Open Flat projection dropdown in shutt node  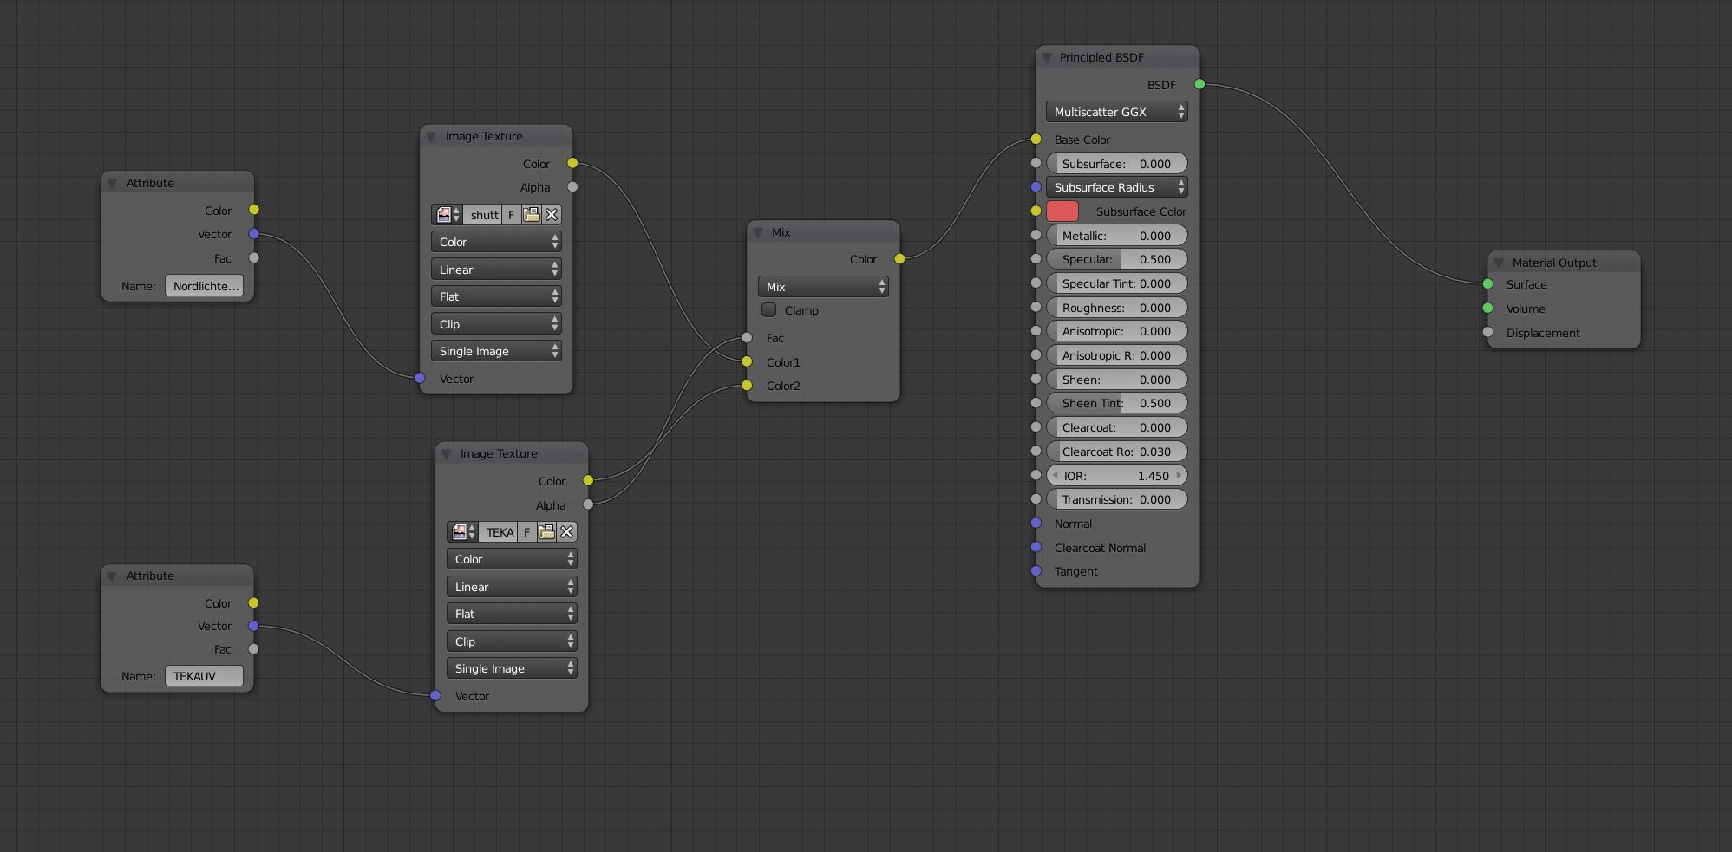coord(496,296)
